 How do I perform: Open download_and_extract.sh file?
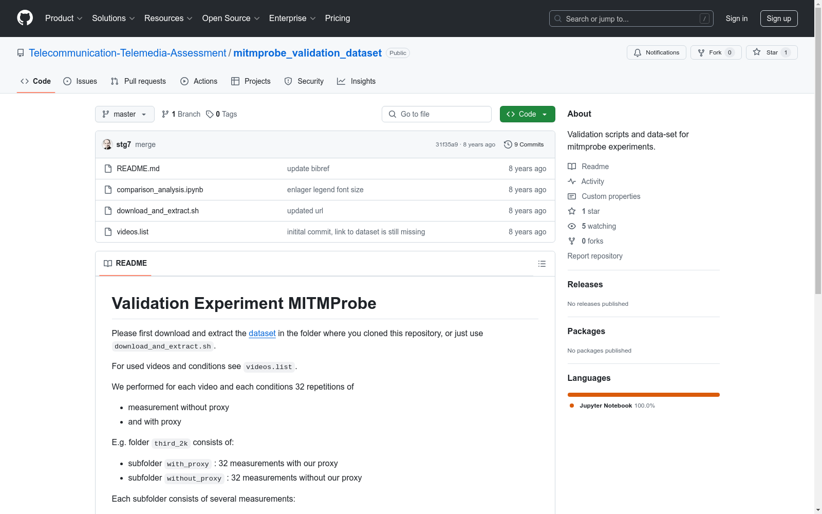coord(158,211)
